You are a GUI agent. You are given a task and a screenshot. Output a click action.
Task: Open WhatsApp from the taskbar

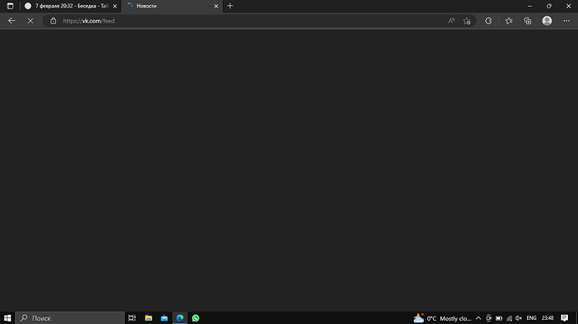click(x=196, y=318)
